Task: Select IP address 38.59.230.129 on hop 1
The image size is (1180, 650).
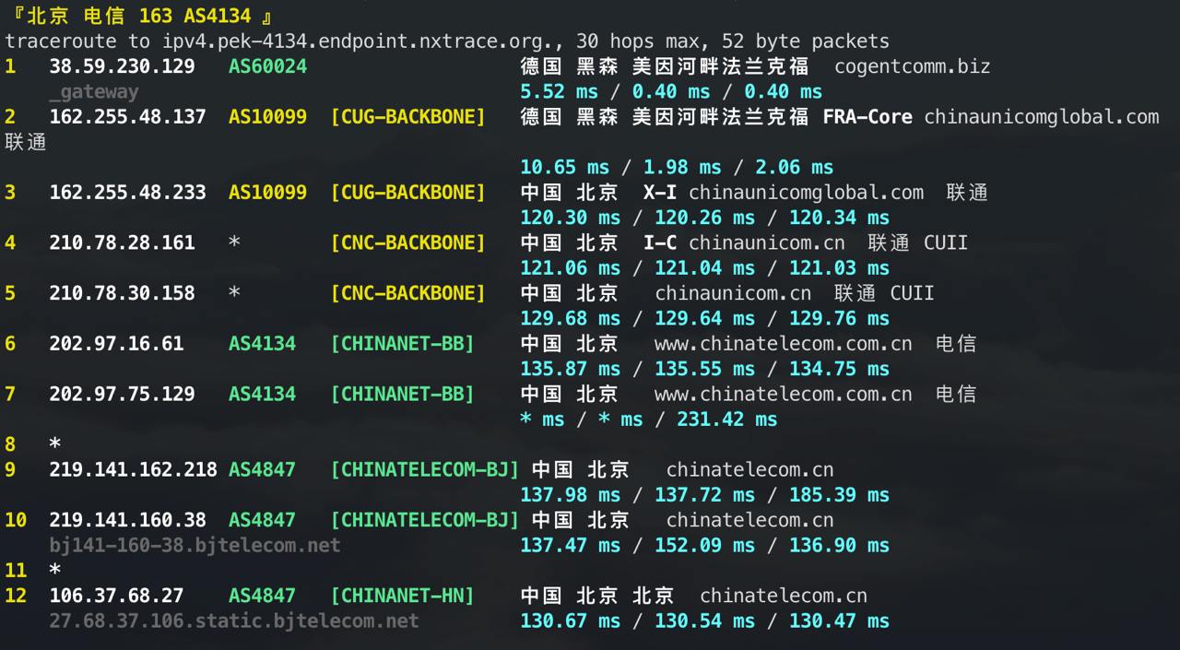Action: 121,66
